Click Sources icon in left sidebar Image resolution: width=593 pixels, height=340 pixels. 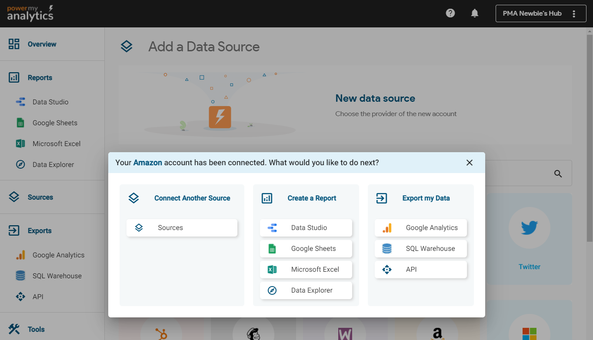coord(14,197)
